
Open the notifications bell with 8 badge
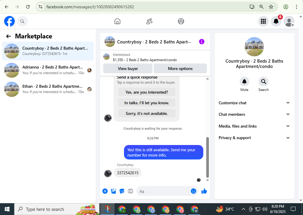tap(276, 21)
